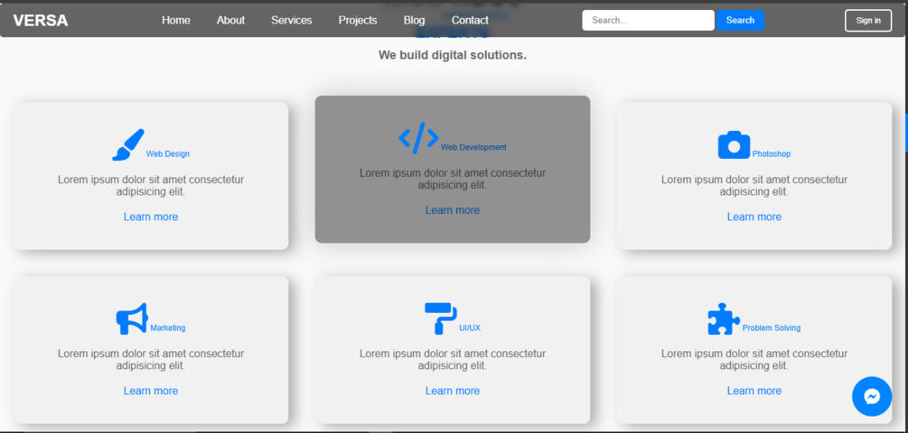Screen dimensions: 908x433
Task: Click the camera Photoshop icon
Action: pos(734,144)
